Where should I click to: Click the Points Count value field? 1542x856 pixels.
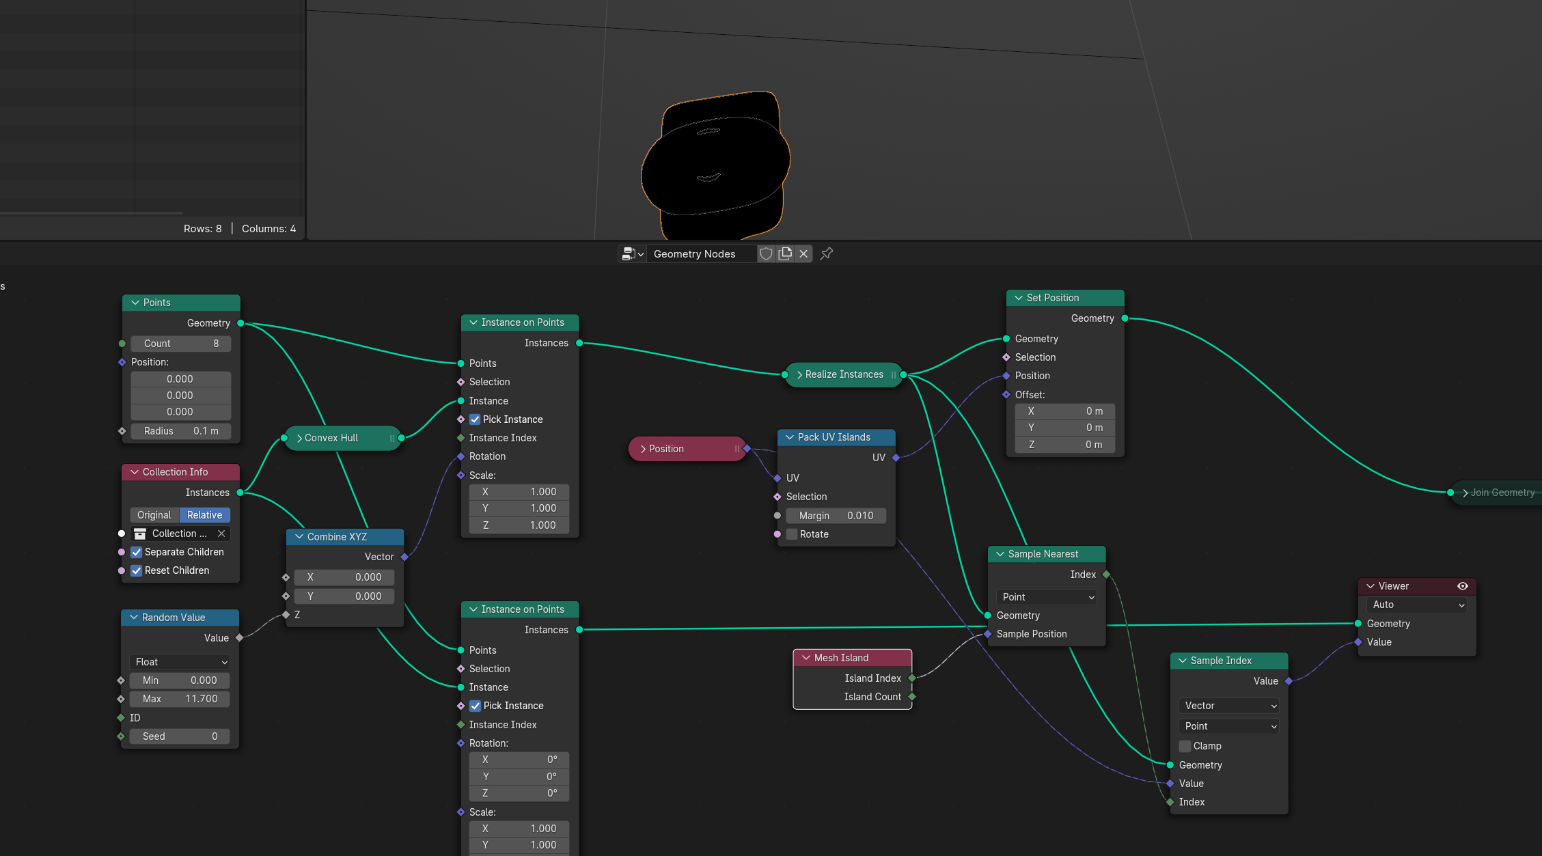(x=180, y=344)
